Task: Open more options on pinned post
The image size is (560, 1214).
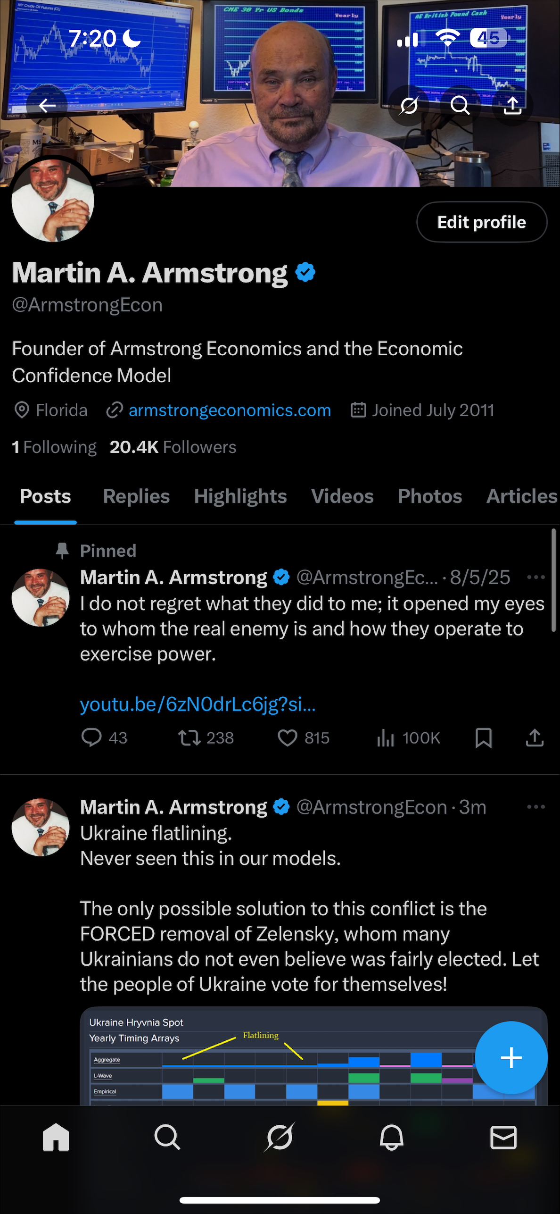Action: point(536,577)
